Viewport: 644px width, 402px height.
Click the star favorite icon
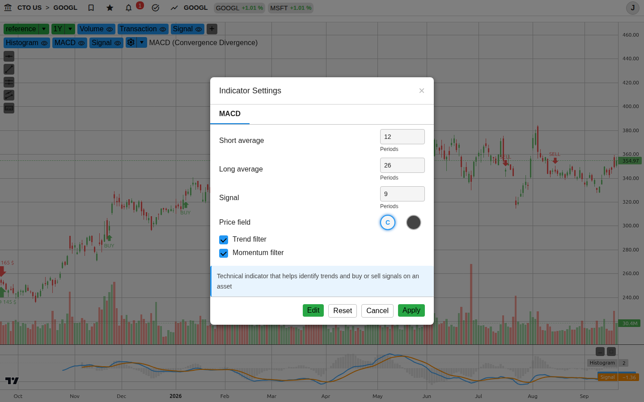[110, 8]
